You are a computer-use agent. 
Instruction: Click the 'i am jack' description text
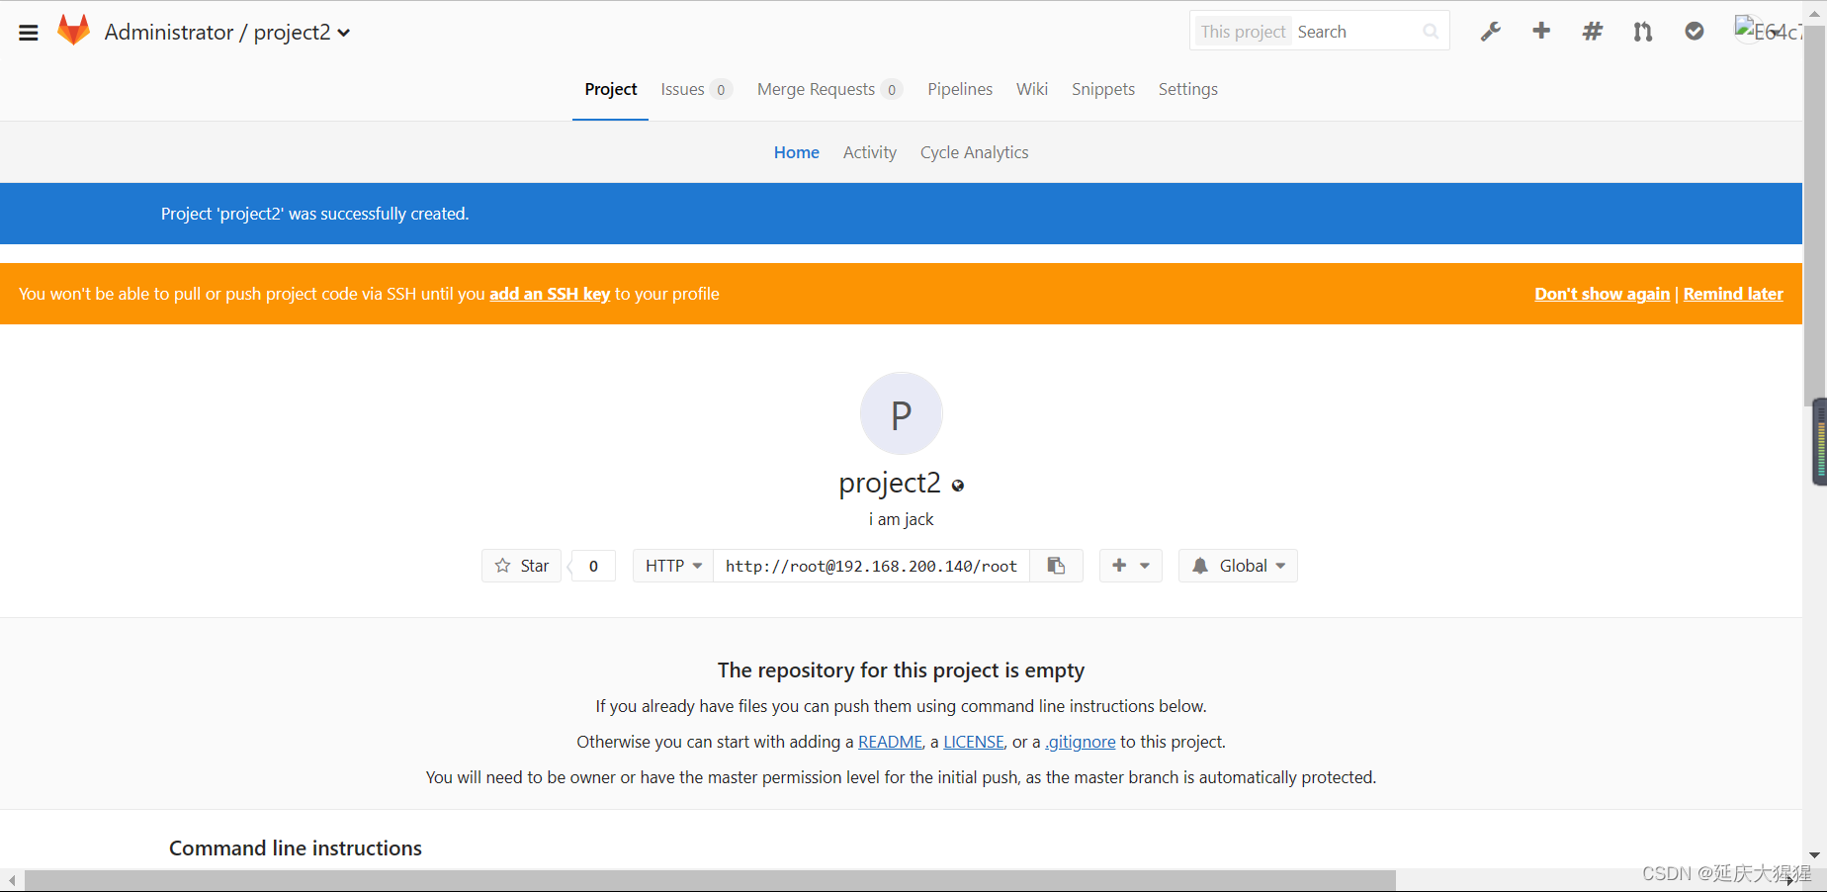(901, 519)
